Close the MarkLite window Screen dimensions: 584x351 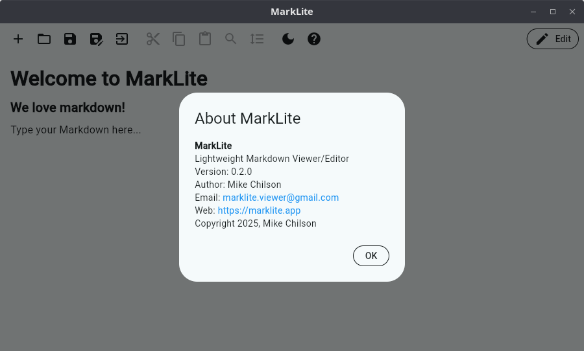572,12
